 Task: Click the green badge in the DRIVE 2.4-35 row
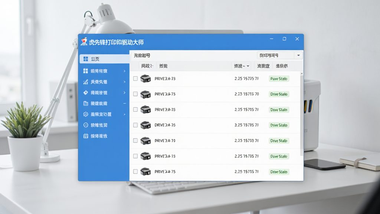279,125
